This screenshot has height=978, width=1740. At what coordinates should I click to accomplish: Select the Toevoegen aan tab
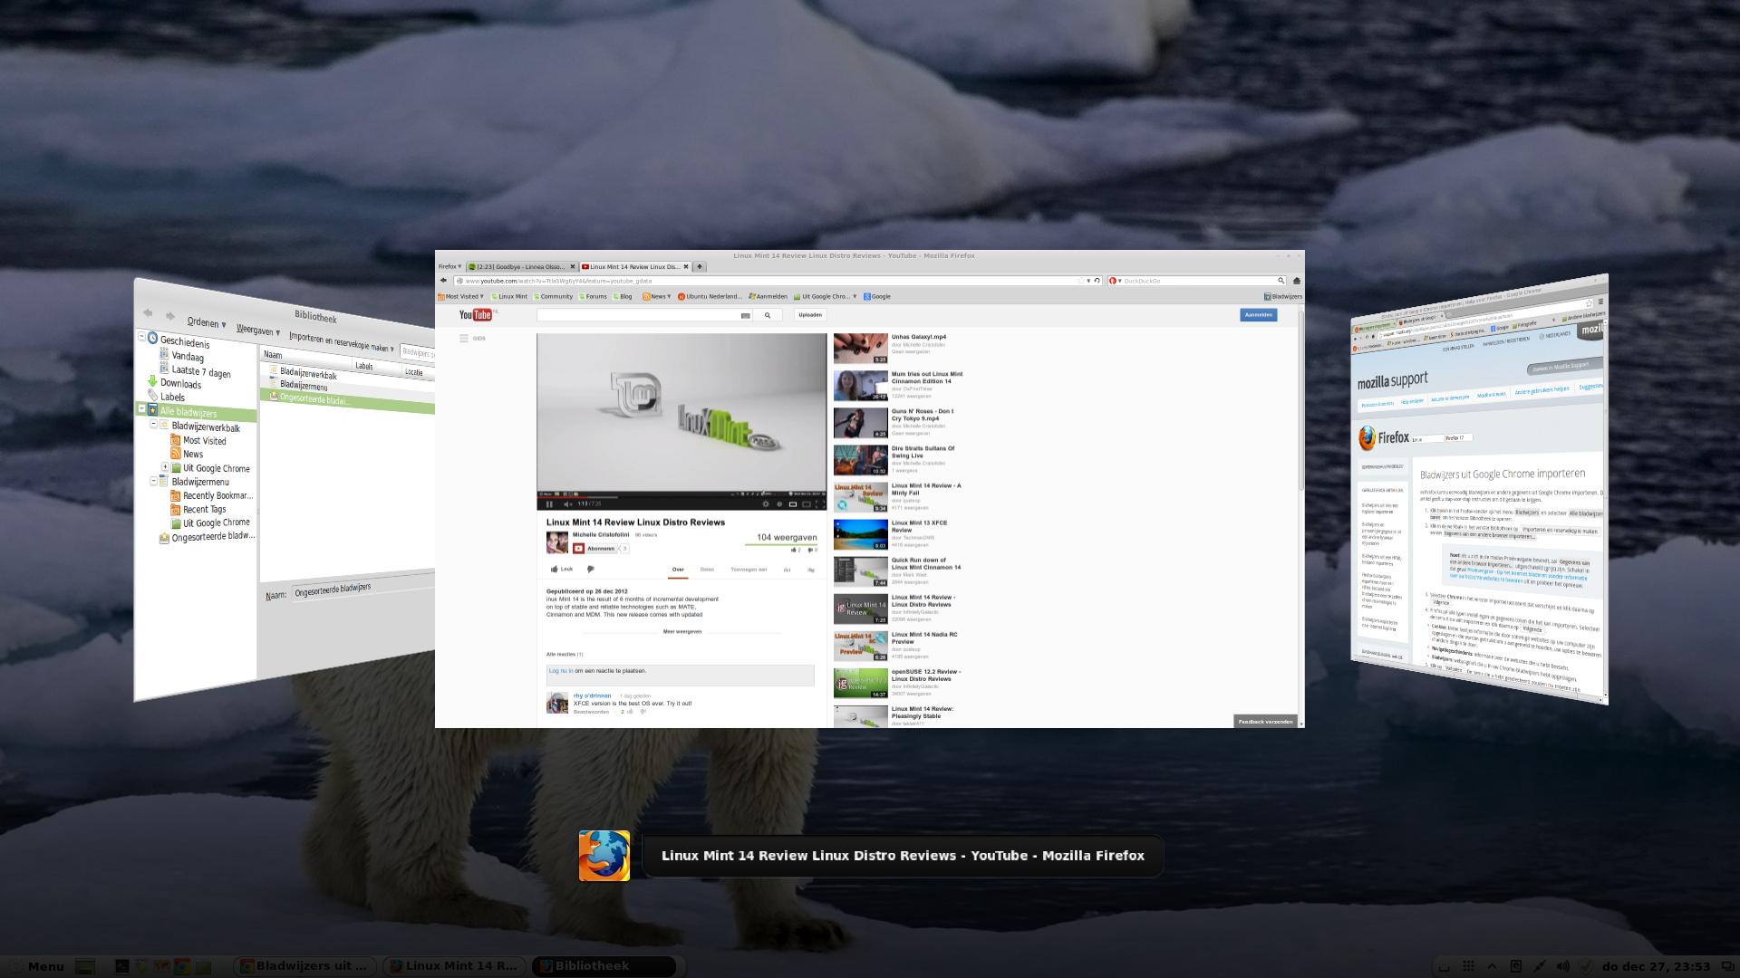click(749, 570)
